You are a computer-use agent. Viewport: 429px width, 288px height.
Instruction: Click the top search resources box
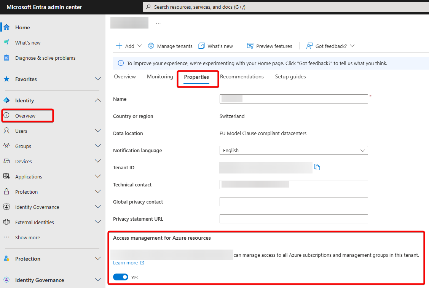(285, 7)
